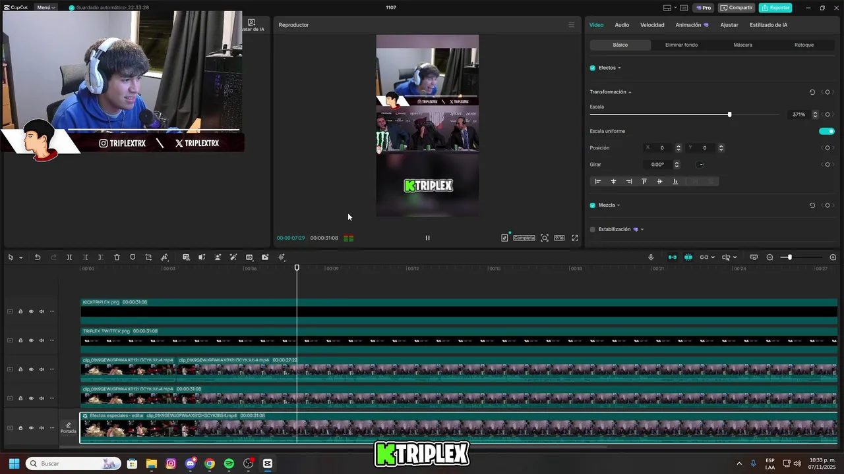Uncheck the Mezcla checkbox
Screen dimensions: 844x474
coord(592,205)
